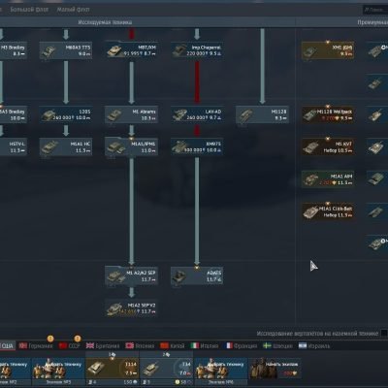Open the СССР nation tab

(70, 345)
